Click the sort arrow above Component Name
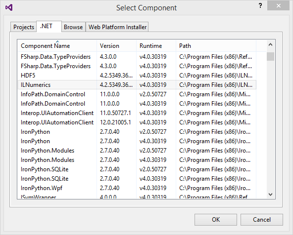This screenshot has height=235, width=293. 57,41
